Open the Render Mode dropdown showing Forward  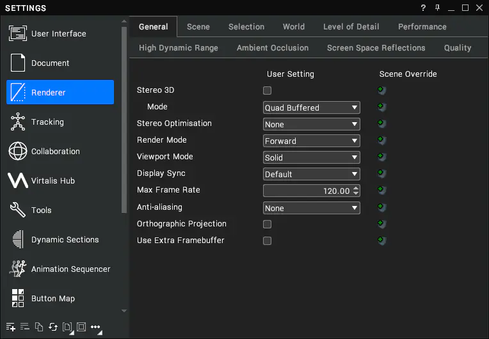pos(312,141)
